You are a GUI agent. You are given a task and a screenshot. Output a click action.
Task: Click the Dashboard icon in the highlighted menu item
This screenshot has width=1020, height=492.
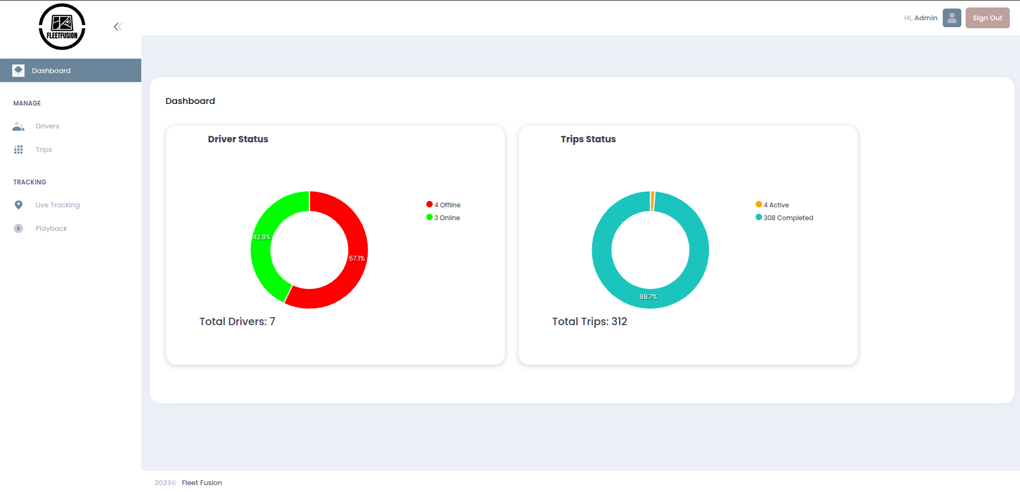tap(18, 70)
